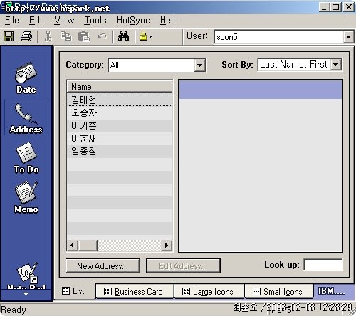Click the Save floppy disk icon
Viewport: 356px width, 316px height.
pos(9,36)
